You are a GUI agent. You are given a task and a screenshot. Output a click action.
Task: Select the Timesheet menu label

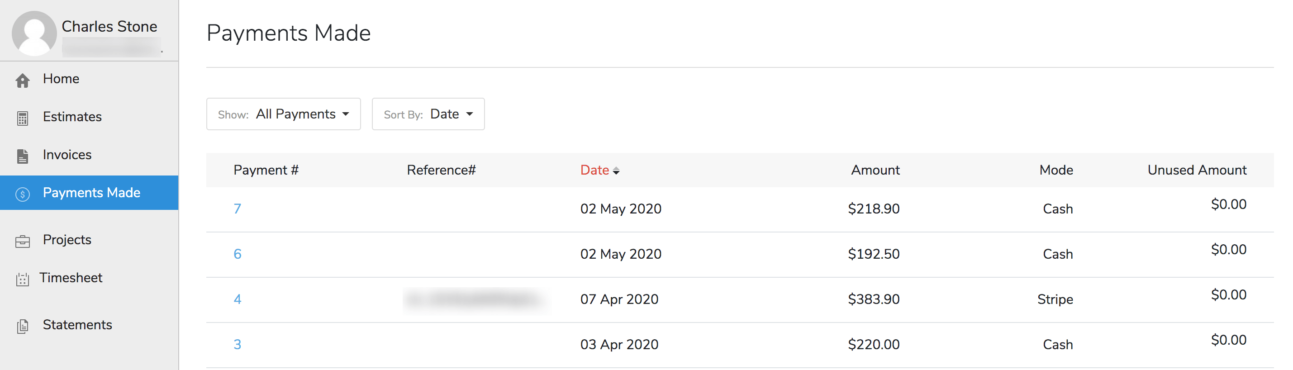pos(71,278)
